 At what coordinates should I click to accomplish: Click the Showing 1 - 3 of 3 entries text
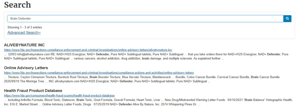click(x=25, y=27)
